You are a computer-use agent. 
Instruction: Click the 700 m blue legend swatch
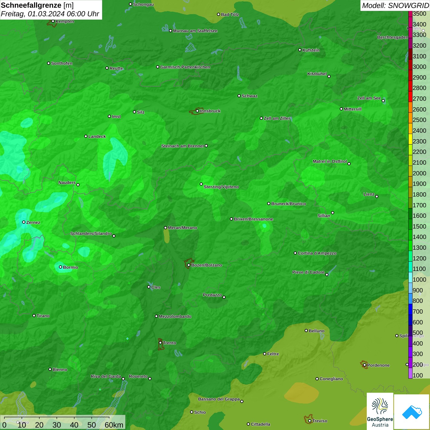click(410, 309)
